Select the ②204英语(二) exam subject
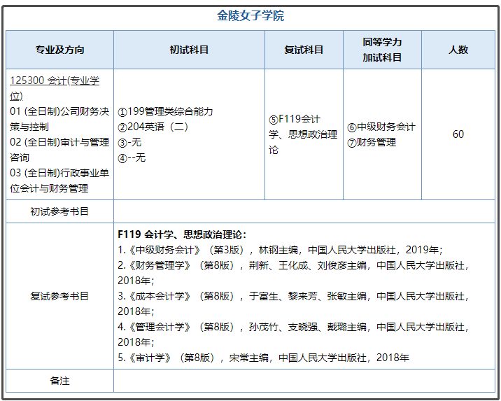 pos(153,127)
